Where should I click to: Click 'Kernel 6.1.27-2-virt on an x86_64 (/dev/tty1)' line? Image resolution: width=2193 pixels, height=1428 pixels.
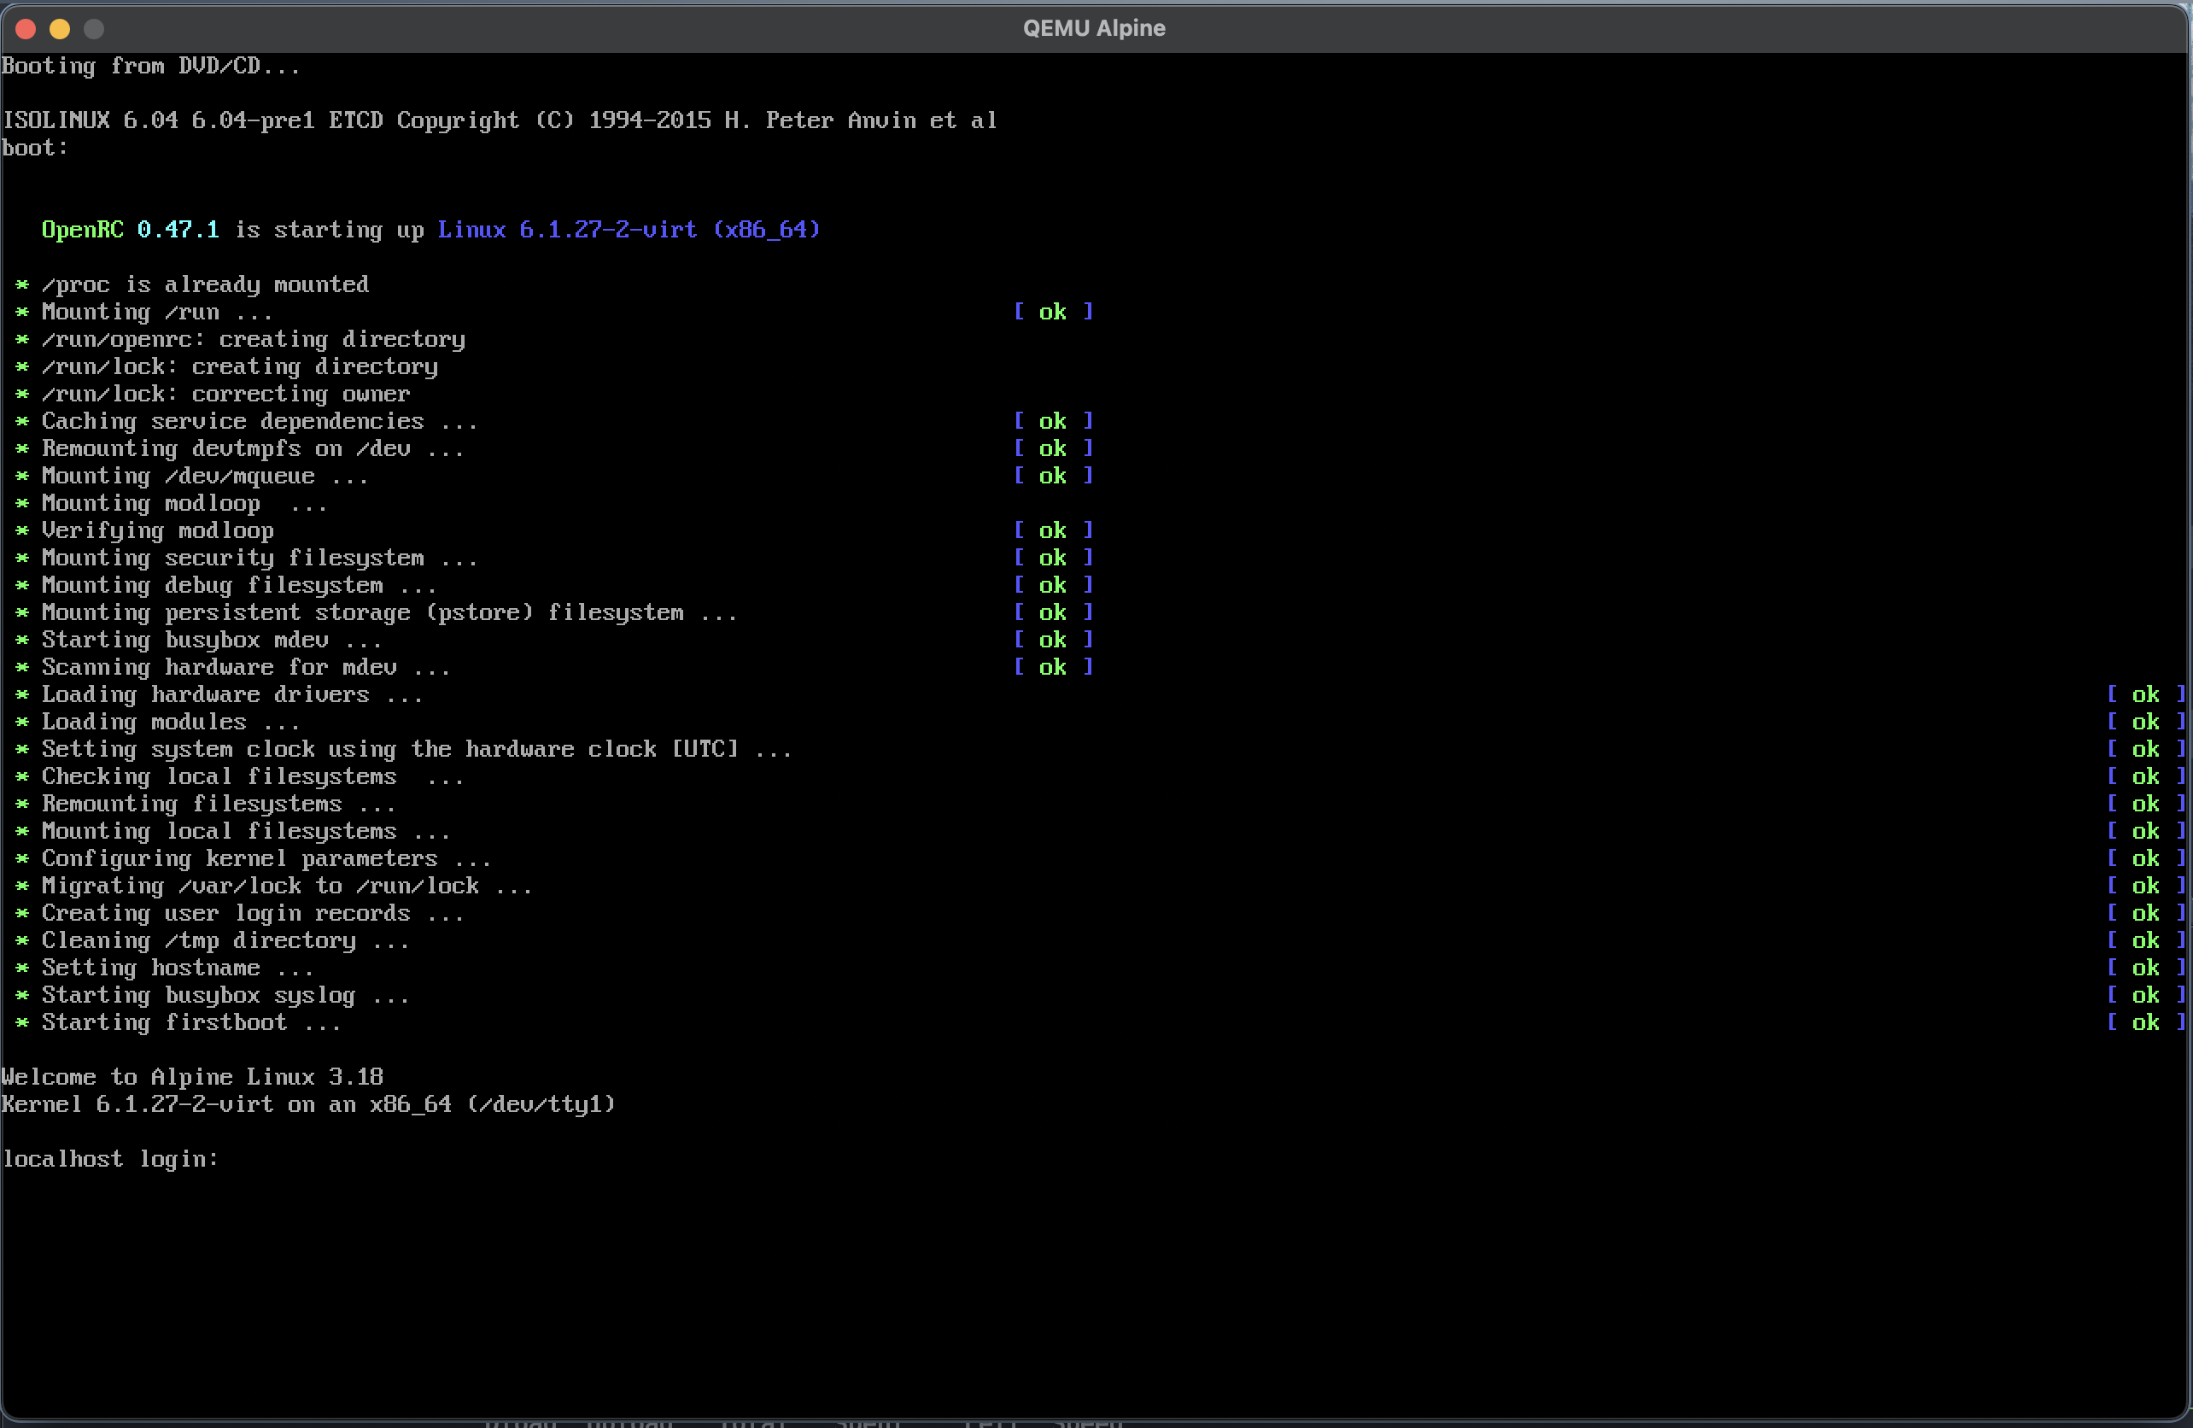[308, 1104]
